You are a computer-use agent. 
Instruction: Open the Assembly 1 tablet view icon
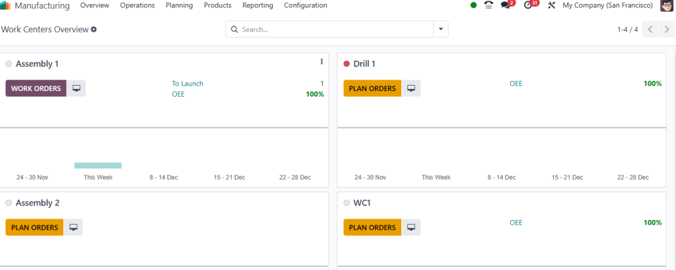click(x=77, y=88)
